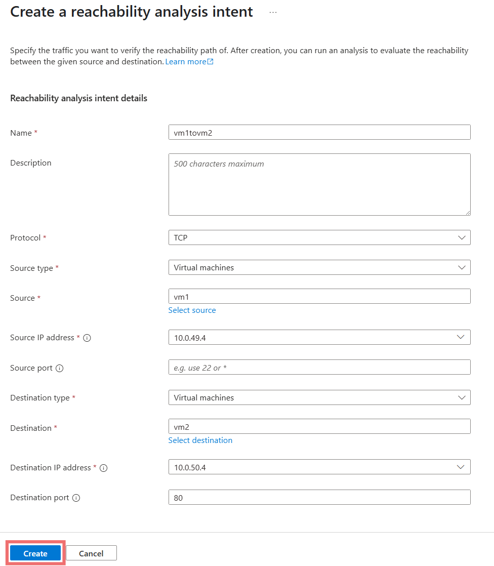Open the Source IP address dropdown
The image size is (494, 566).
tap(319, 337)
